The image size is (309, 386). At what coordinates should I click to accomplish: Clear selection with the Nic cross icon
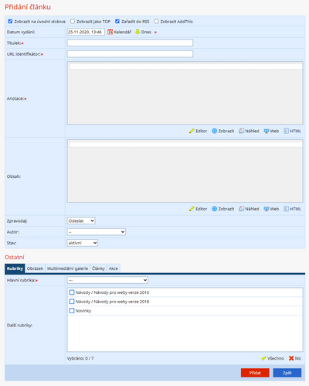tap(291, 358)
